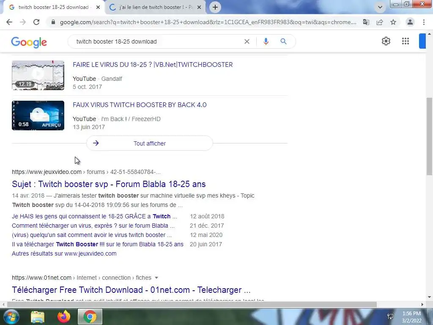Open FAIRE LE VIRUS DU 18-25 video link

pyautogui.click(x=153, y=65)
